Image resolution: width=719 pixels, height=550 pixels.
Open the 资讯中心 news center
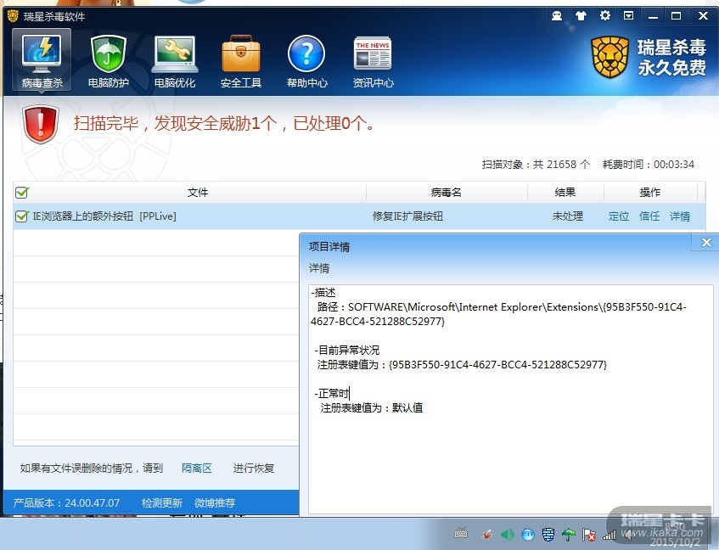tap(373, 61)
